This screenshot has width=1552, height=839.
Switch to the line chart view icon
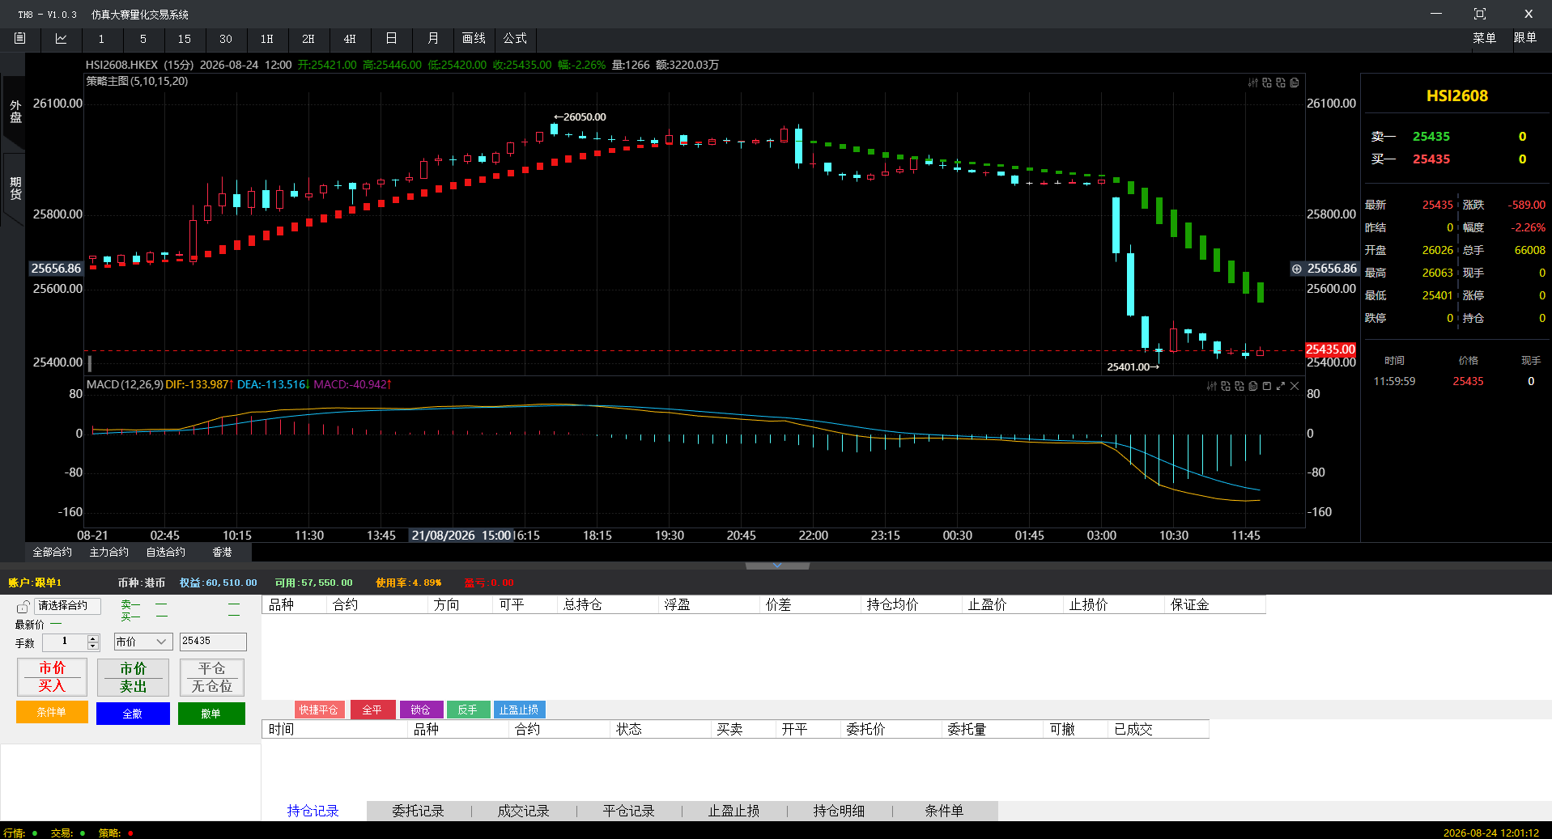pyautogui.click(x=61, y=38)
